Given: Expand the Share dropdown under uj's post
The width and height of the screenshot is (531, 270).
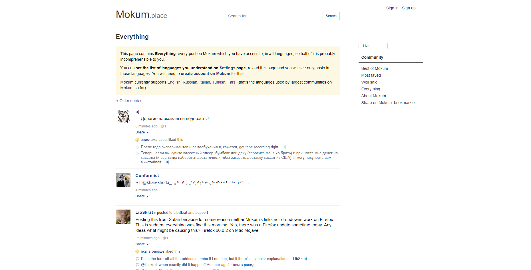Looking at the screenshot, I should coord(142,132).
